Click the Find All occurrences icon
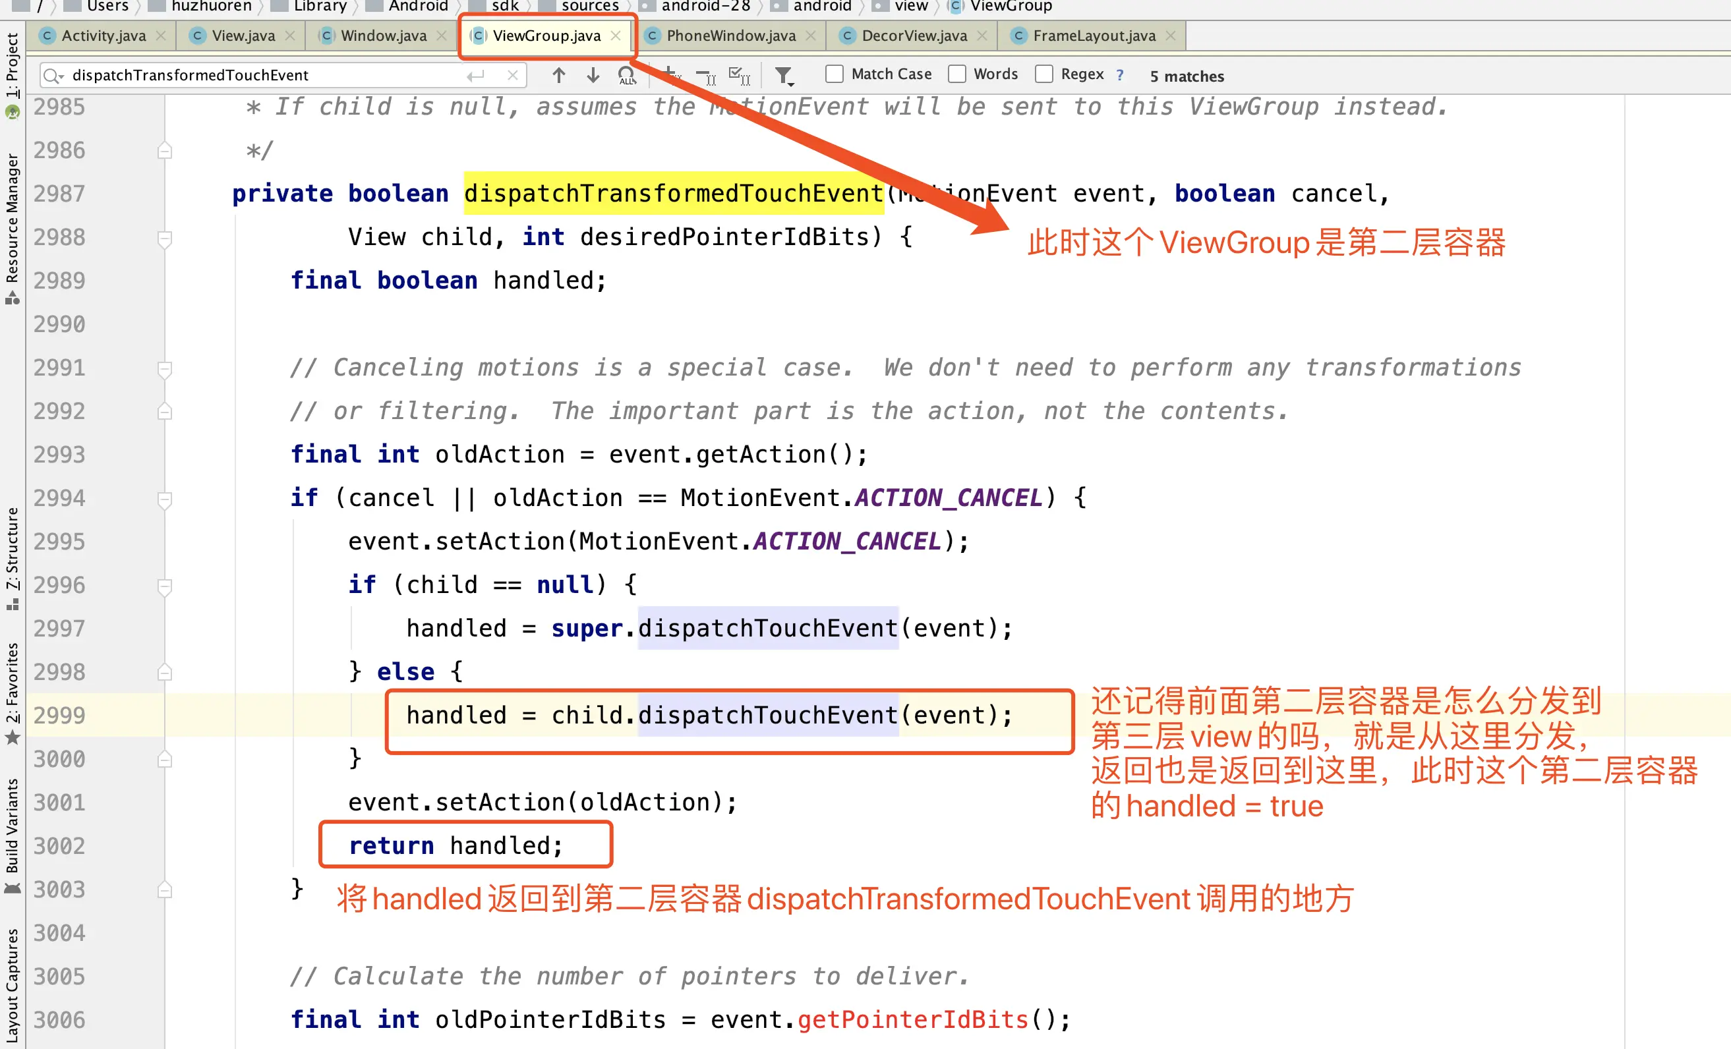The image size is (1731, 1049). coord(626,75)
